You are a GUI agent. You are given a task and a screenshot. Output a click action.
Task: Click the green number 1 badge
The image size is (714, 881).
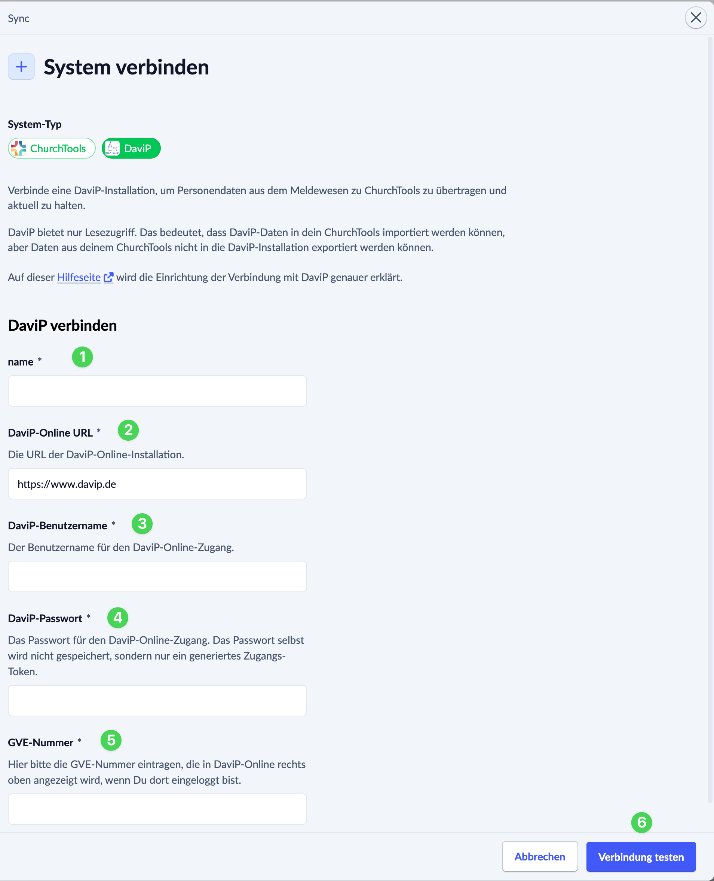coord(82,357)
